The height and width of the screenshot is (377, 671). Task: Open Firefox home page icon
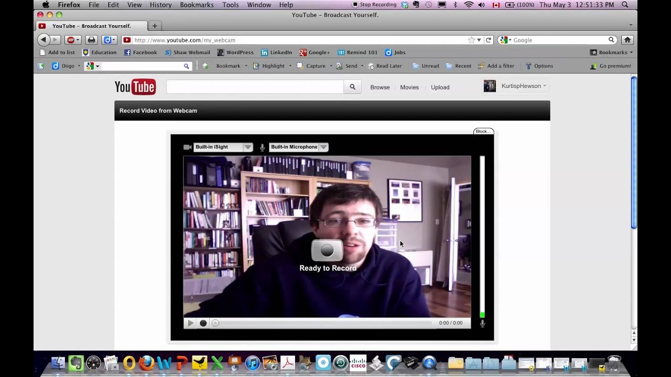click(x=627, y=40)
